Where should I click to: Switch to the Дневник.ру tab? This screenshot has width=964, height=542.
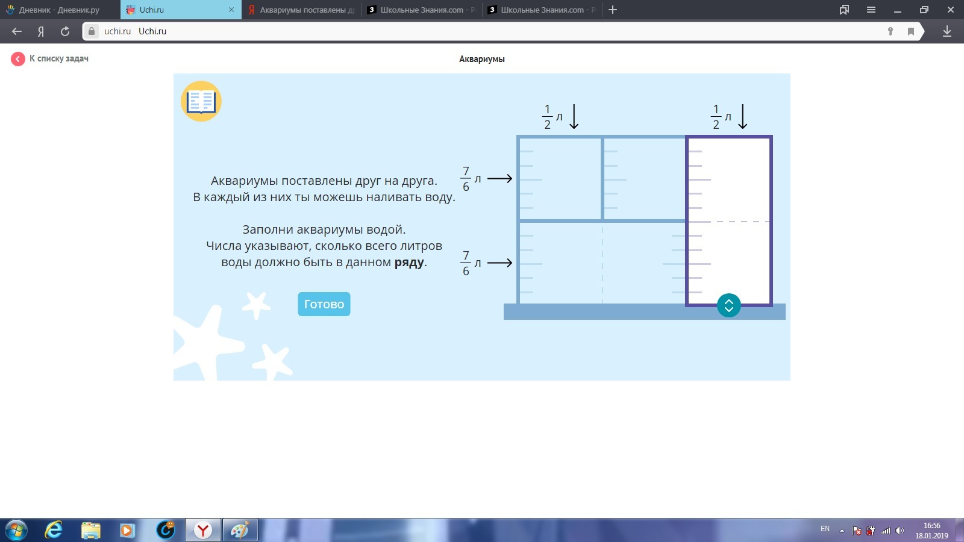(x=59, y=10)
